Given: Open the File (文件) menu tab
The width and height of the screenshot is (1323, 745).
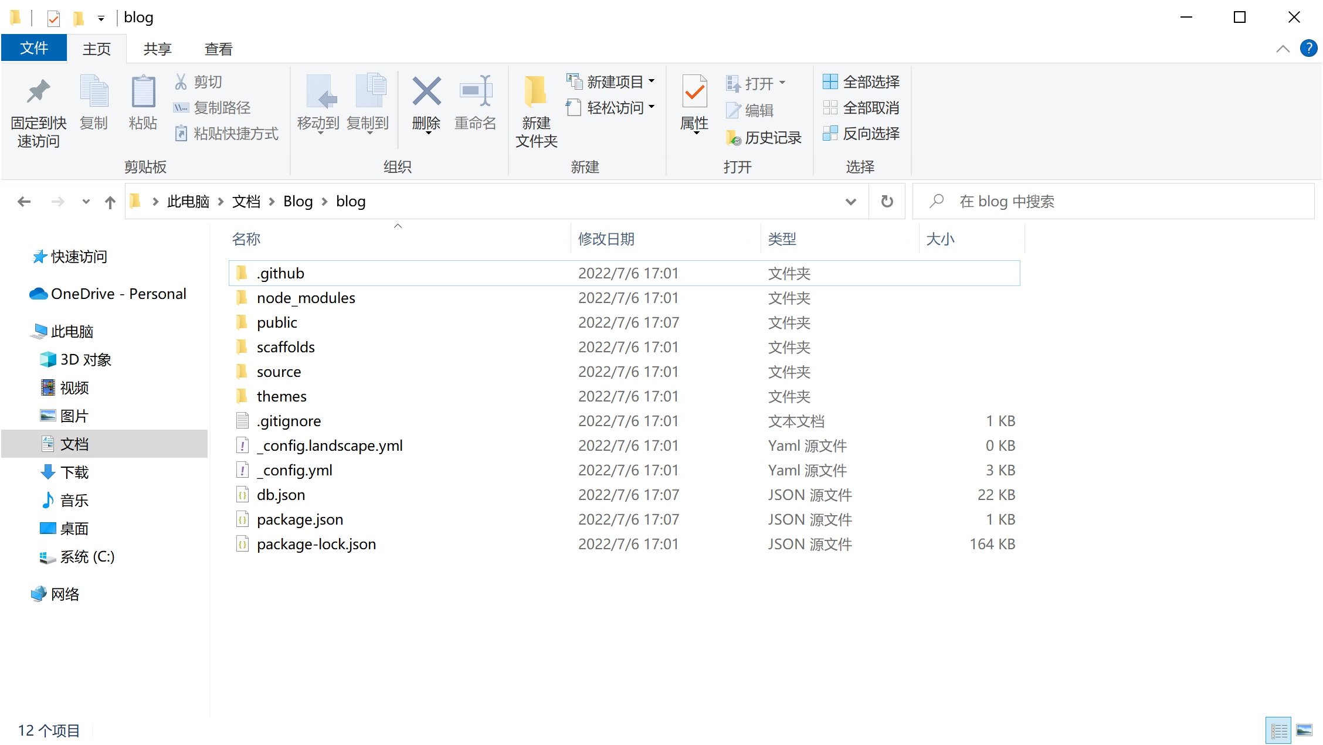Looking at the screenshot, I should (34, 48).
